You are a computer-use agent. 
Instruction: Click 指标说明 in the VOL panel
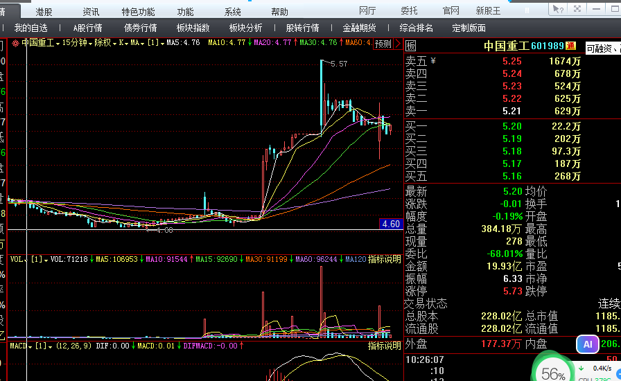(385, 259)
